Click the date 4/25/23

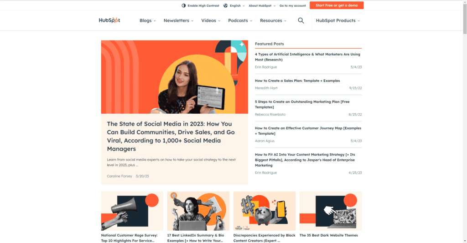click(355, 173)
